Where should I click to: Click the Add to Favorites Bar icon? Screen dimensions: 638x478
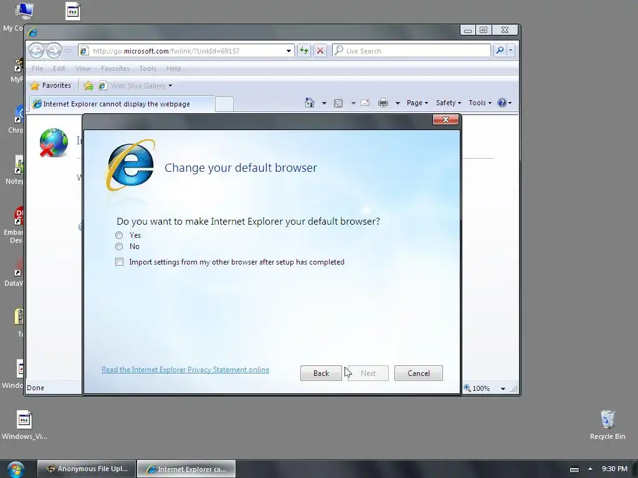(88, 85)
